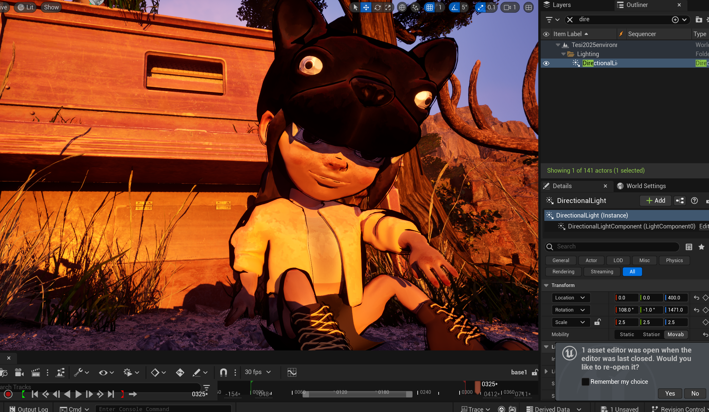
Task: Filter details by Rendering category
Action: click(563, 272)
